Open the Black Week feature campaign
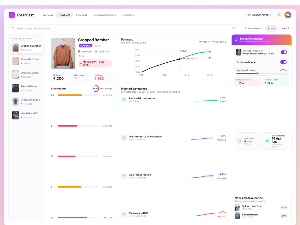Screen dimensions: 300x225 tap(173, 176)
